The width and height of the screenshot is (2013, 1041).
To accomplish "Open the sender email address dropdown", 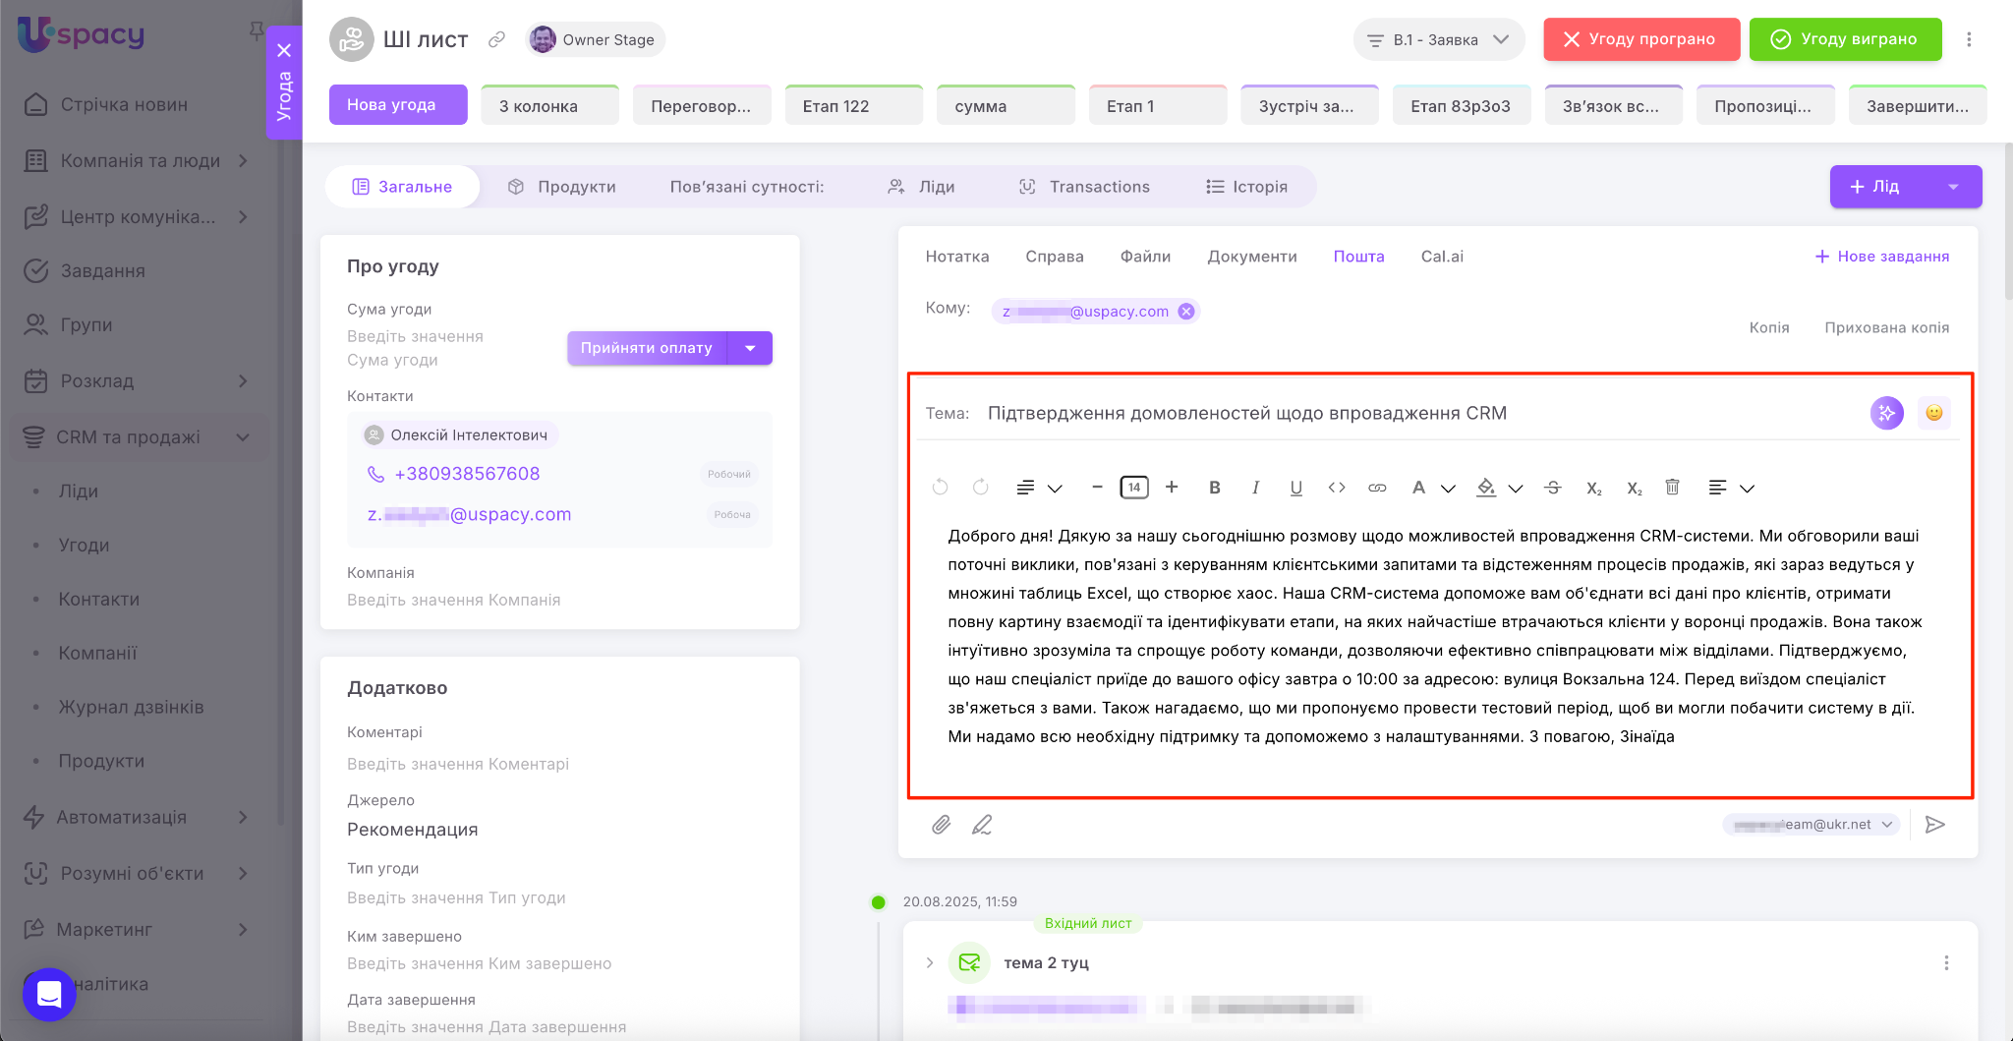I will [1812, 825].
